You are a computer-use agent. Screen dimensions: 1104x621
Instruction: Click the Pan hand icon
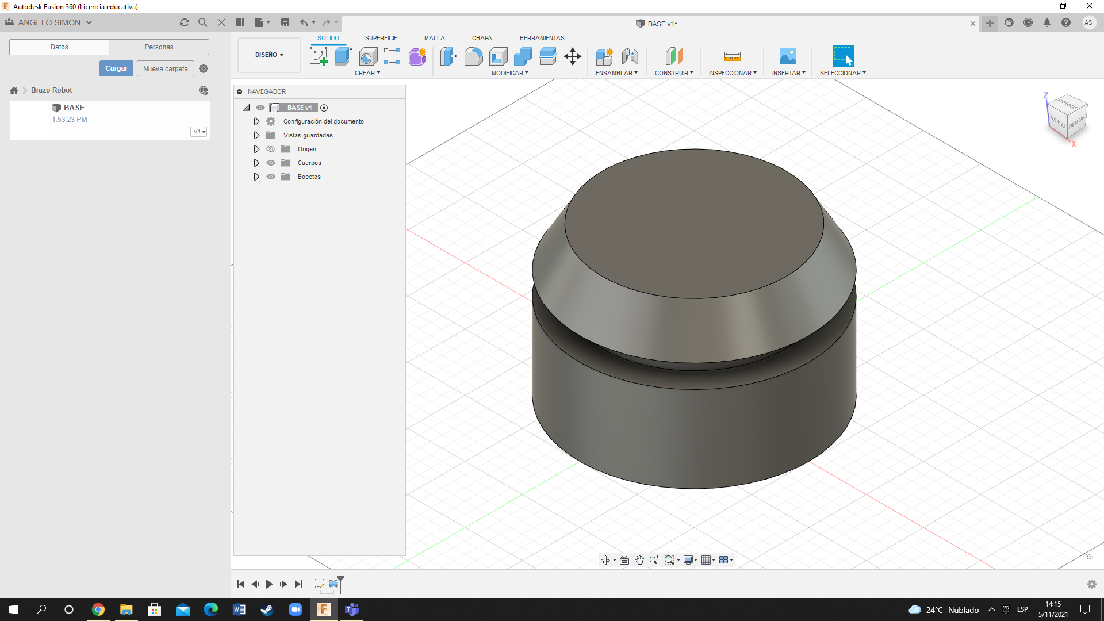coord(639,560)
